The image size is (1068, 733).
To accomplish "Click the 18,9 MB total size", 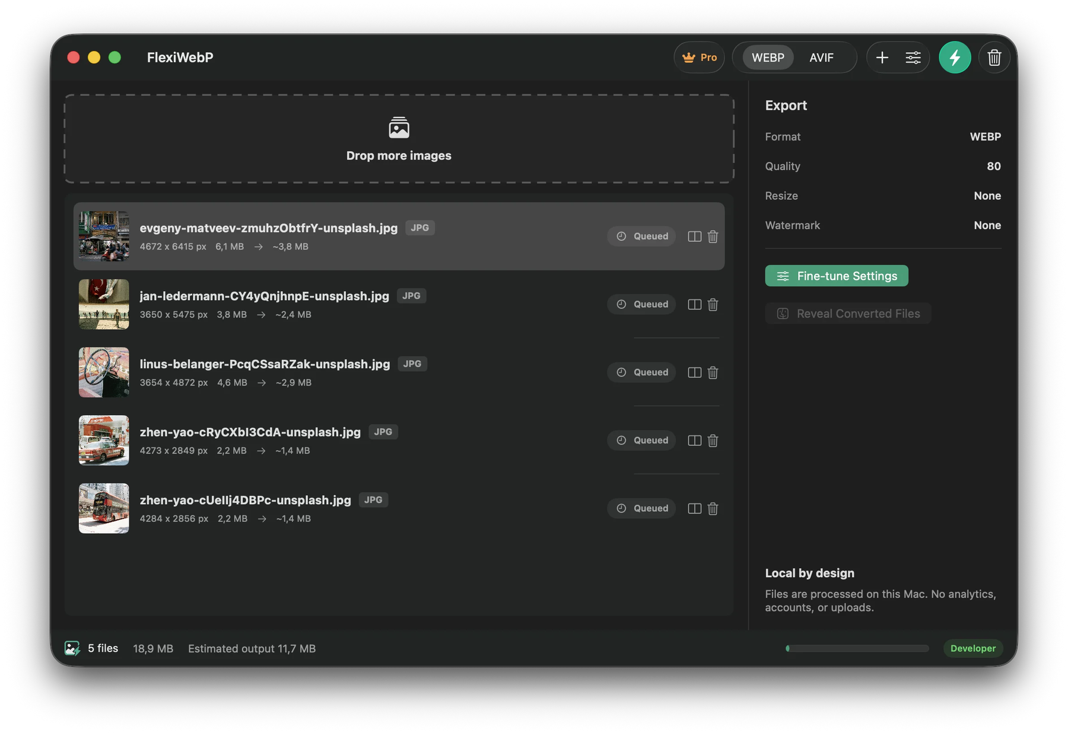I will pos(153,649).
